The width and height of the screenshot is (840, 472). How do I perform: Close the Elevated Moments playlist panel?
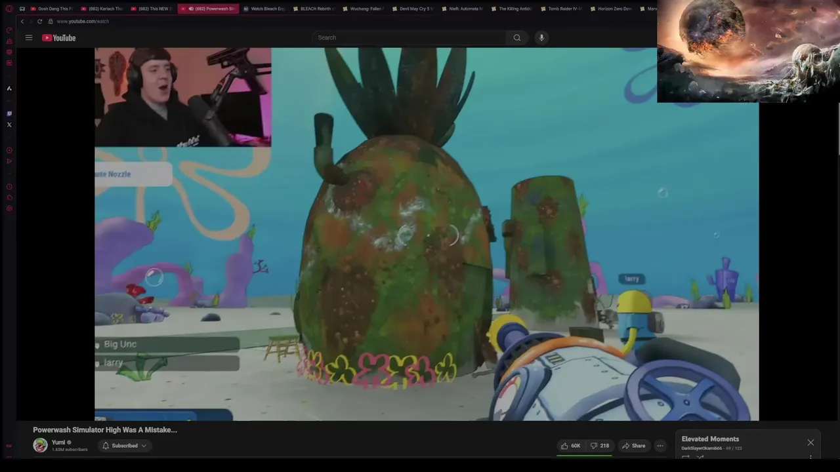(x=810, y=442)
